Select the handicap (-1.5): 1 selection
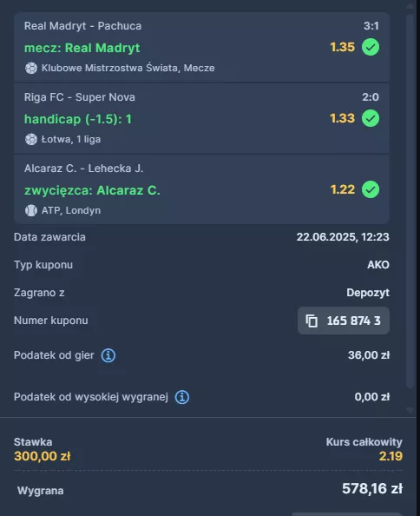Screen dimensions: 420x516 [78, 119]
